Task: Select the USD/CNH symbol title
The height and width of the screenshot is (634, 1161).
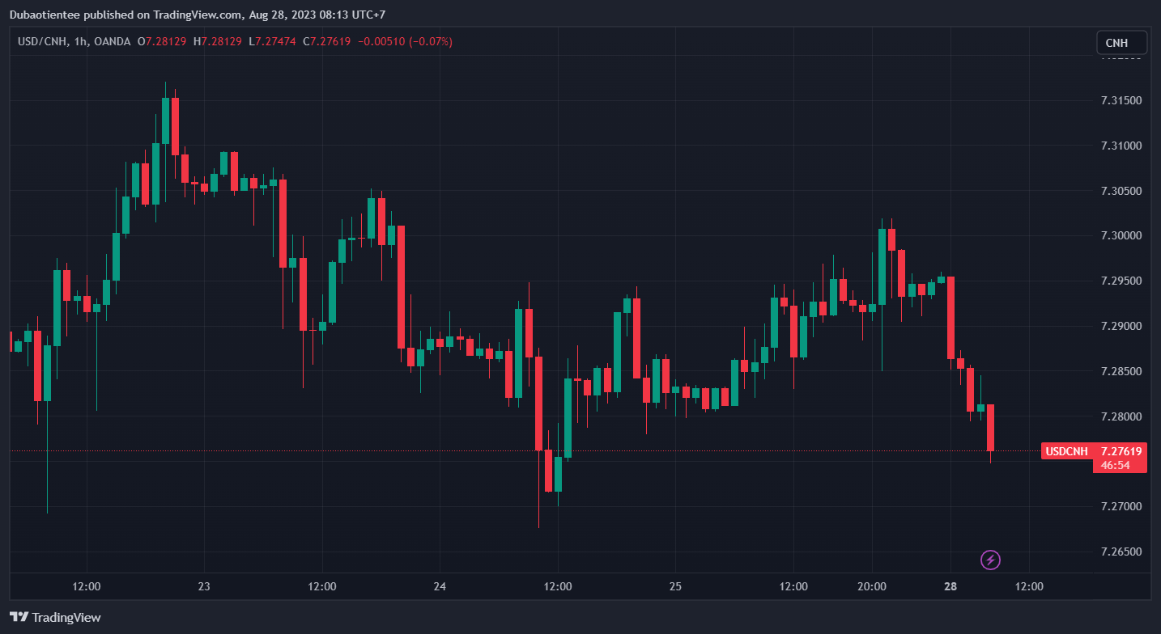Action: [43, 41]
